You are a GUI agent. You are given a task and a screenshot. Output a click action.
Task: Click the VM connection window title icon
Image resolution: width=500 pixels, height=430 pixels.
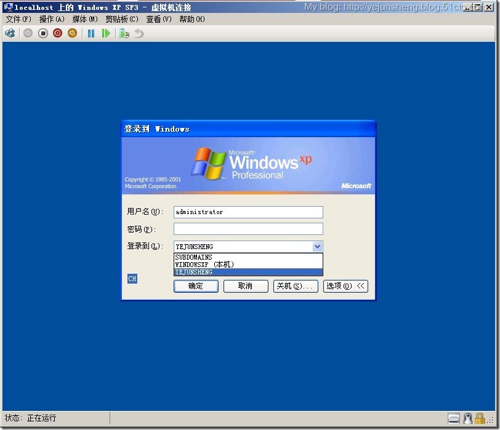[x=8, y=7]
